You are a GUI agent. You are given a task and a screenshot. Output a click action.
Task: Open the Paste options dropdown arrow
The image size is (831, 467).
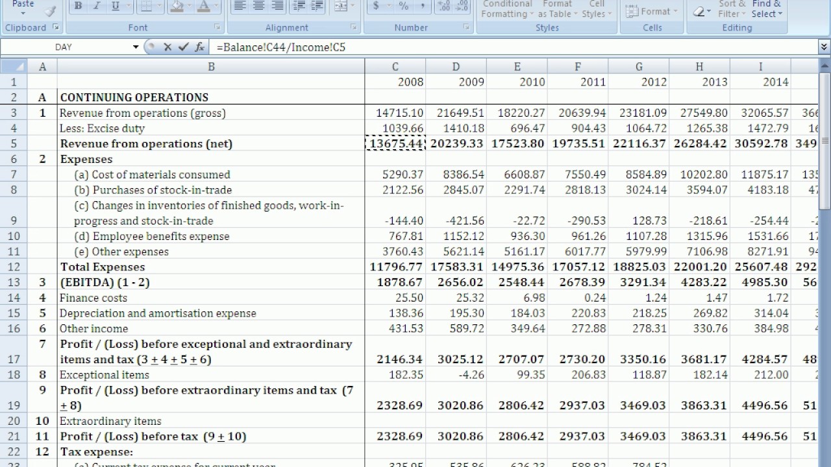pos(23,13)
